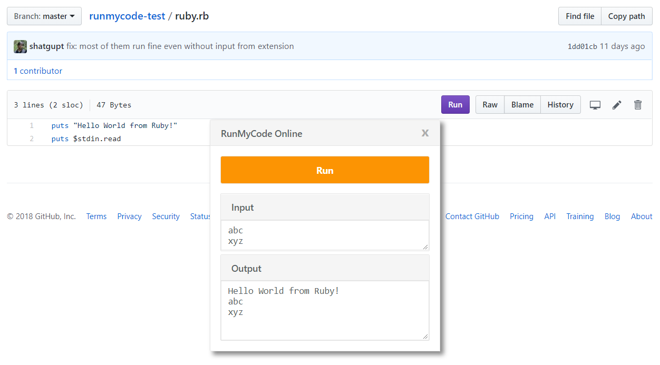Grab the Input textarea resize handle
The height and width of the screenshot is (365, 660).
click(x=425, y=246)
